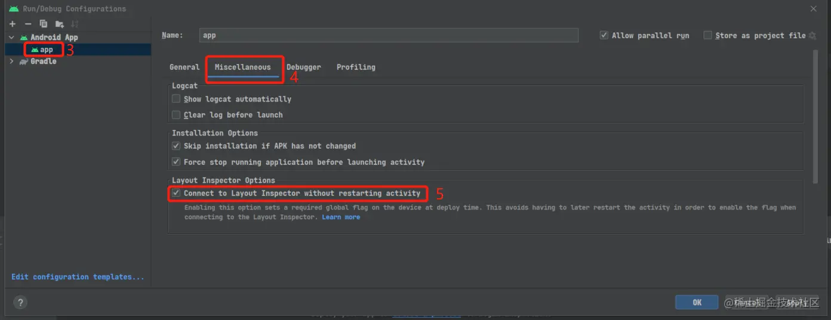Click into the Name input field
Viewport: 831px width, 320px height.
pyautogui.click(x=389, y=35)
